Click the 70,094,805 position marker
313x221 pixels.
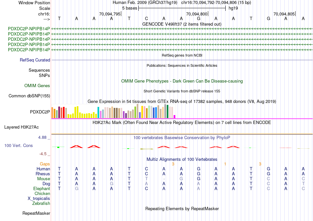[x=284, y=14]
